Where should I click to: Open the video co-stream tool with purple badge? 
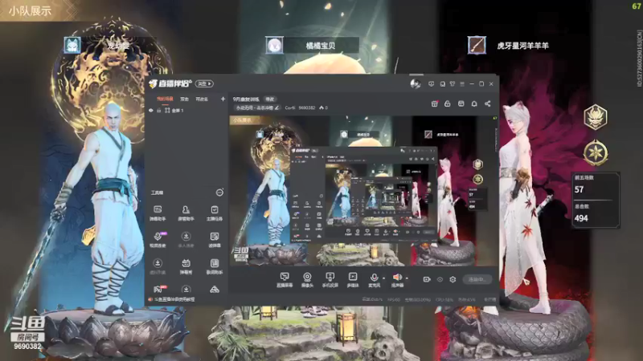pyautogui.click(x=158, y=240)
